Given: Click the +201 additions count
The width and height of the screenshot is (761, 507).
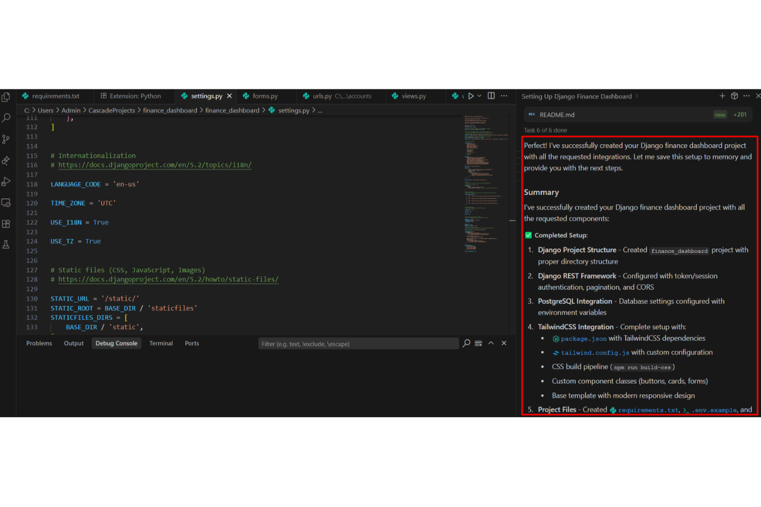Looking at the screenshot, I should coord(740,115).
